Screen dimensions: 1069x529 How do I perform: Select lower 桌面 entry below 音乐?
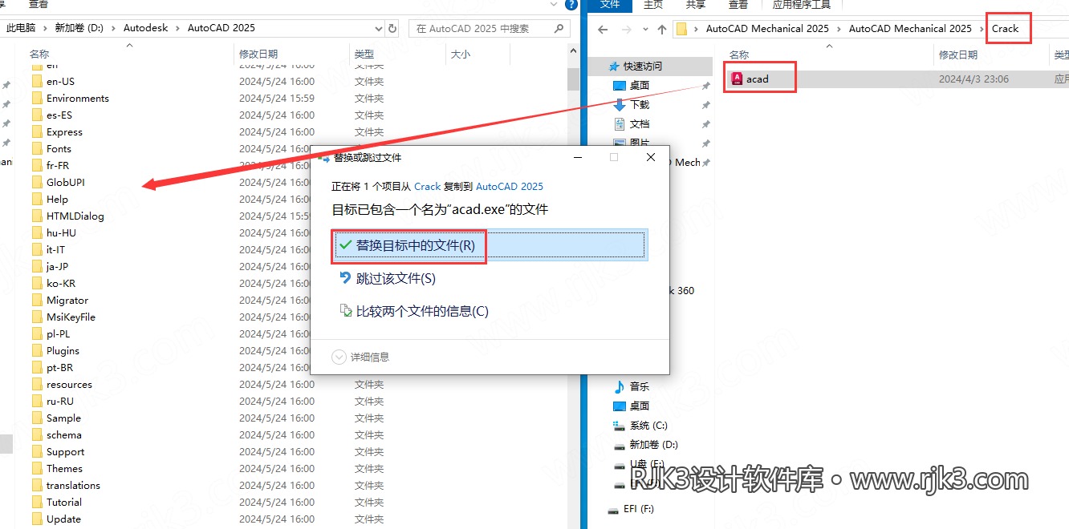pyautogui.click(x=640, y=406)
